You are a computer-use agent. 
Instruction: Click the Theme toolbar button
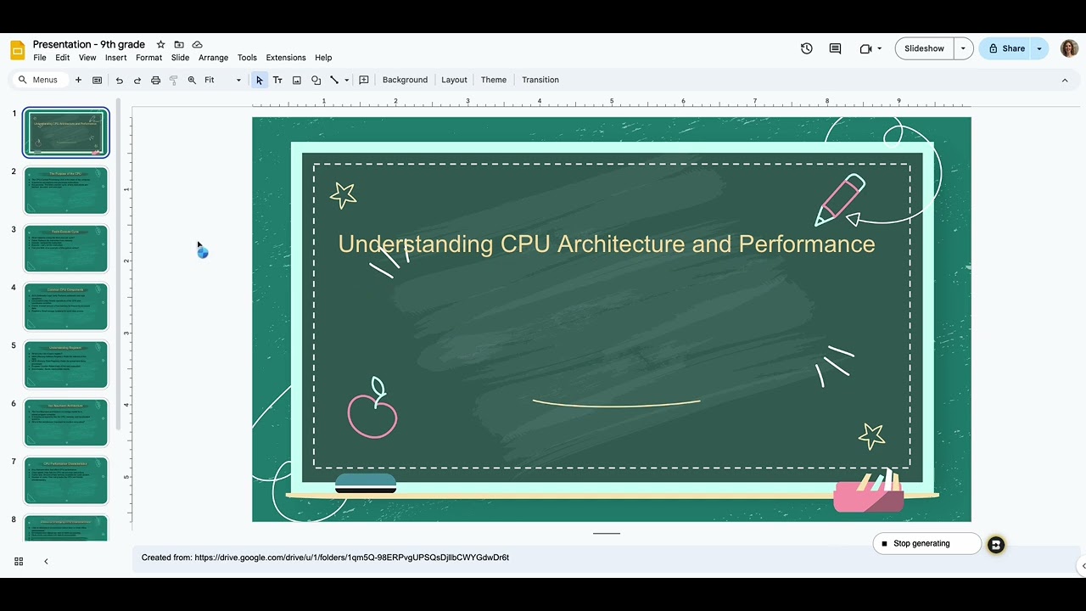click(493, 80)
